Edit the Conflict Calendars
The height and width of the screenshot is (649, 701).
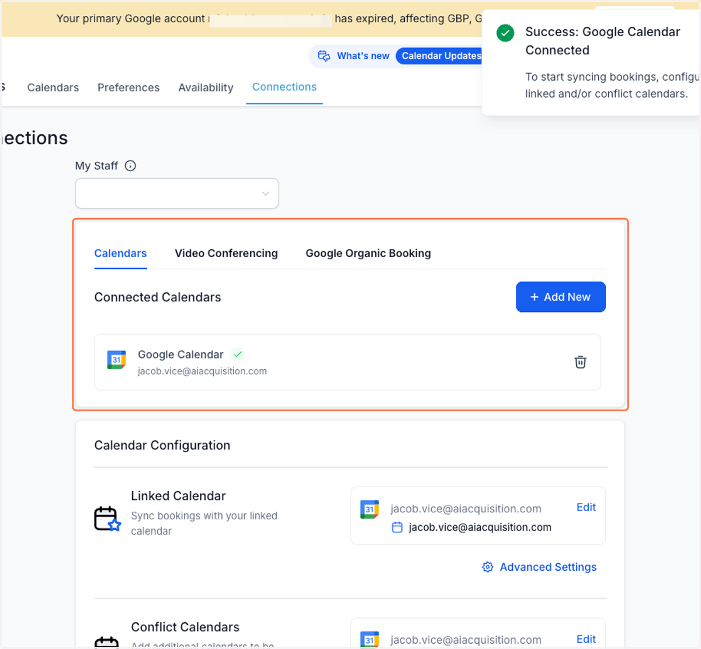[x=586, y=639]
